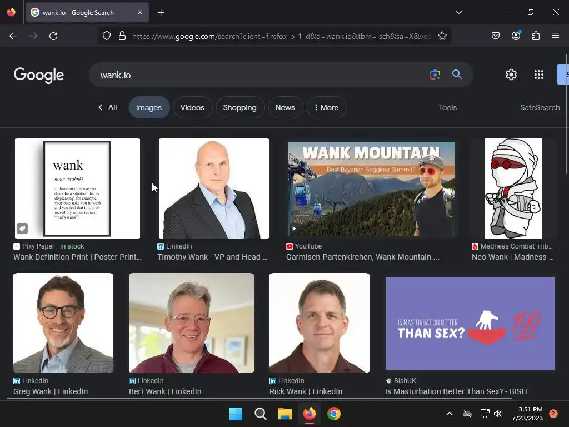Follow the Greg Wank | LinkedIn link
This screenshot has width=569, height=427.
pos(51,391)
